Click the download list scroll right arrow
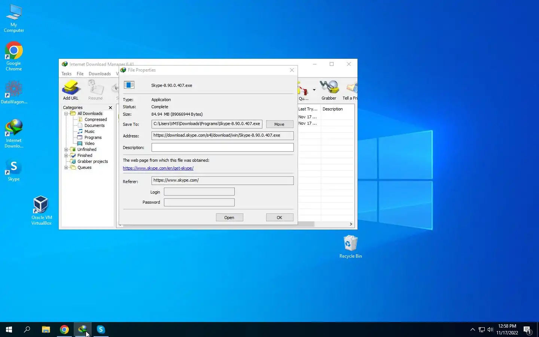 (351, 224)
